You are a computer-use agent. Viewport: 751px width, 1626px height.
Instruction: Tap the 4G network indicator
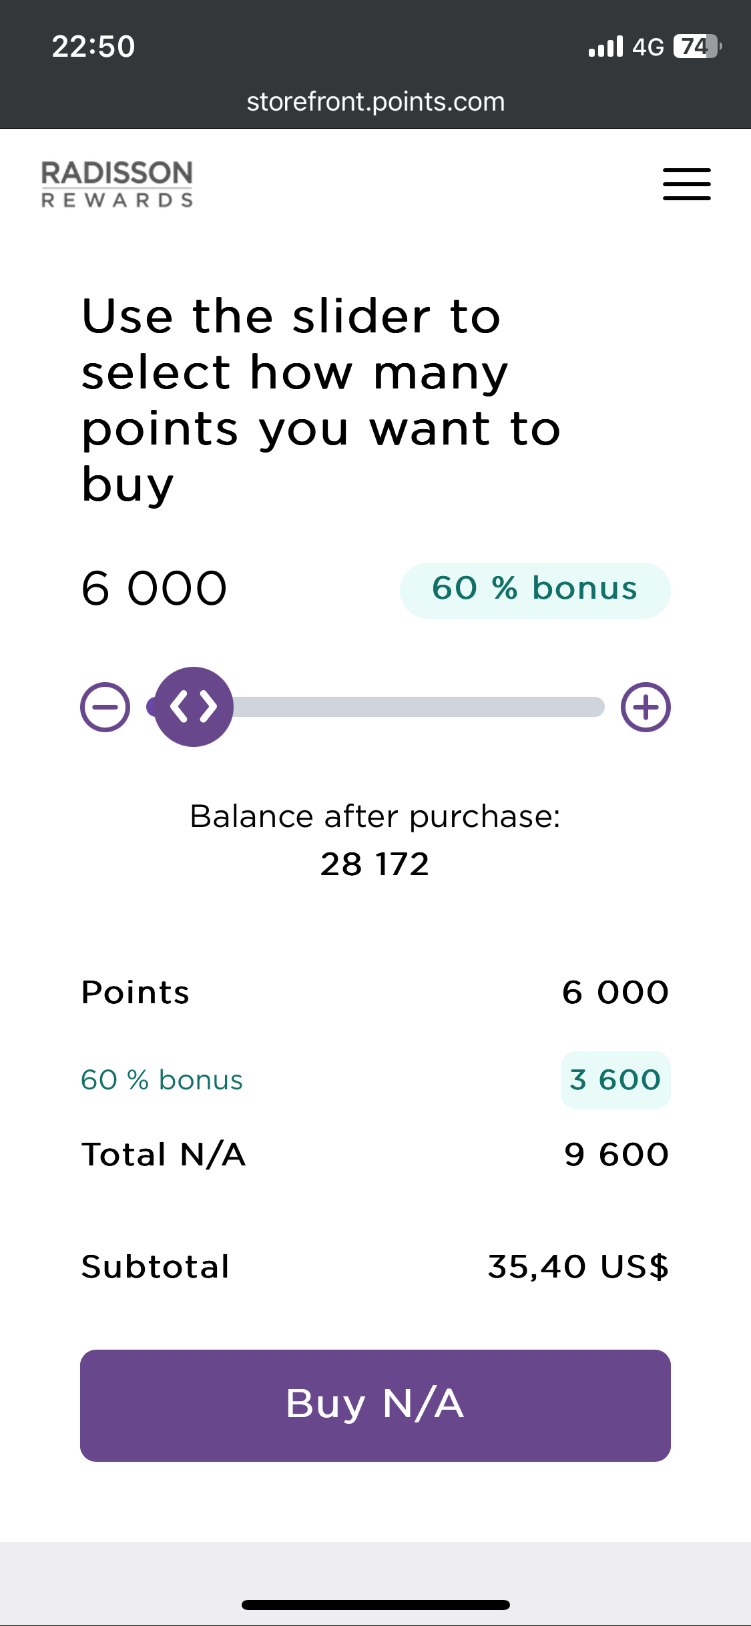coord(648,47)
